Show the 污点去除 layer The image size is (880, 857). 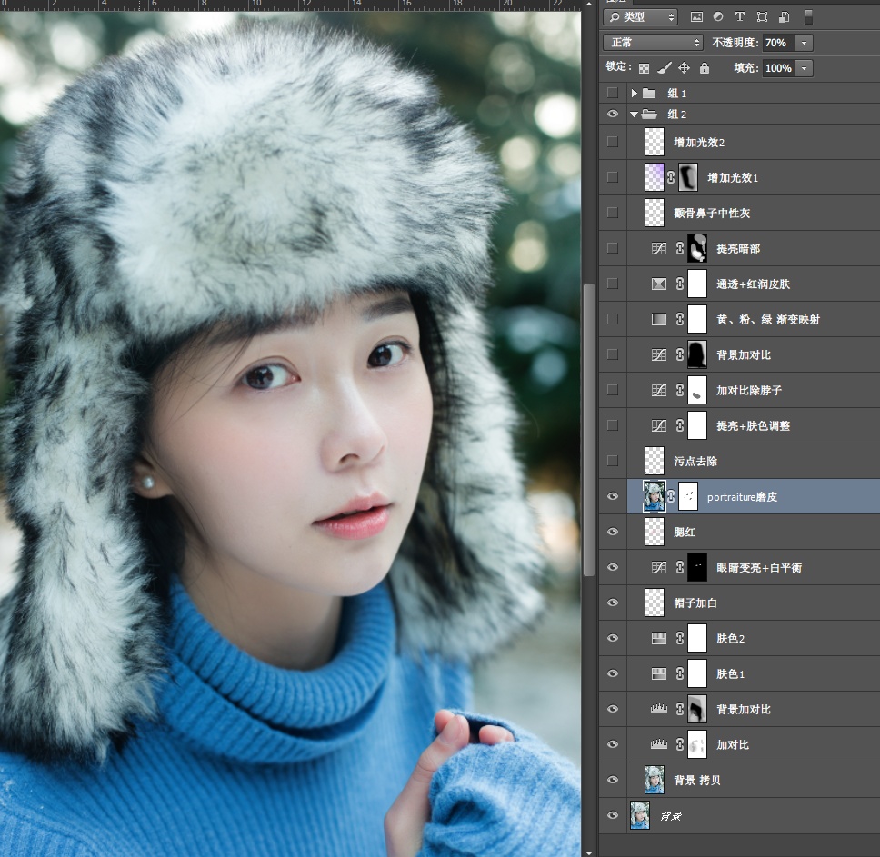click(613, 461)
